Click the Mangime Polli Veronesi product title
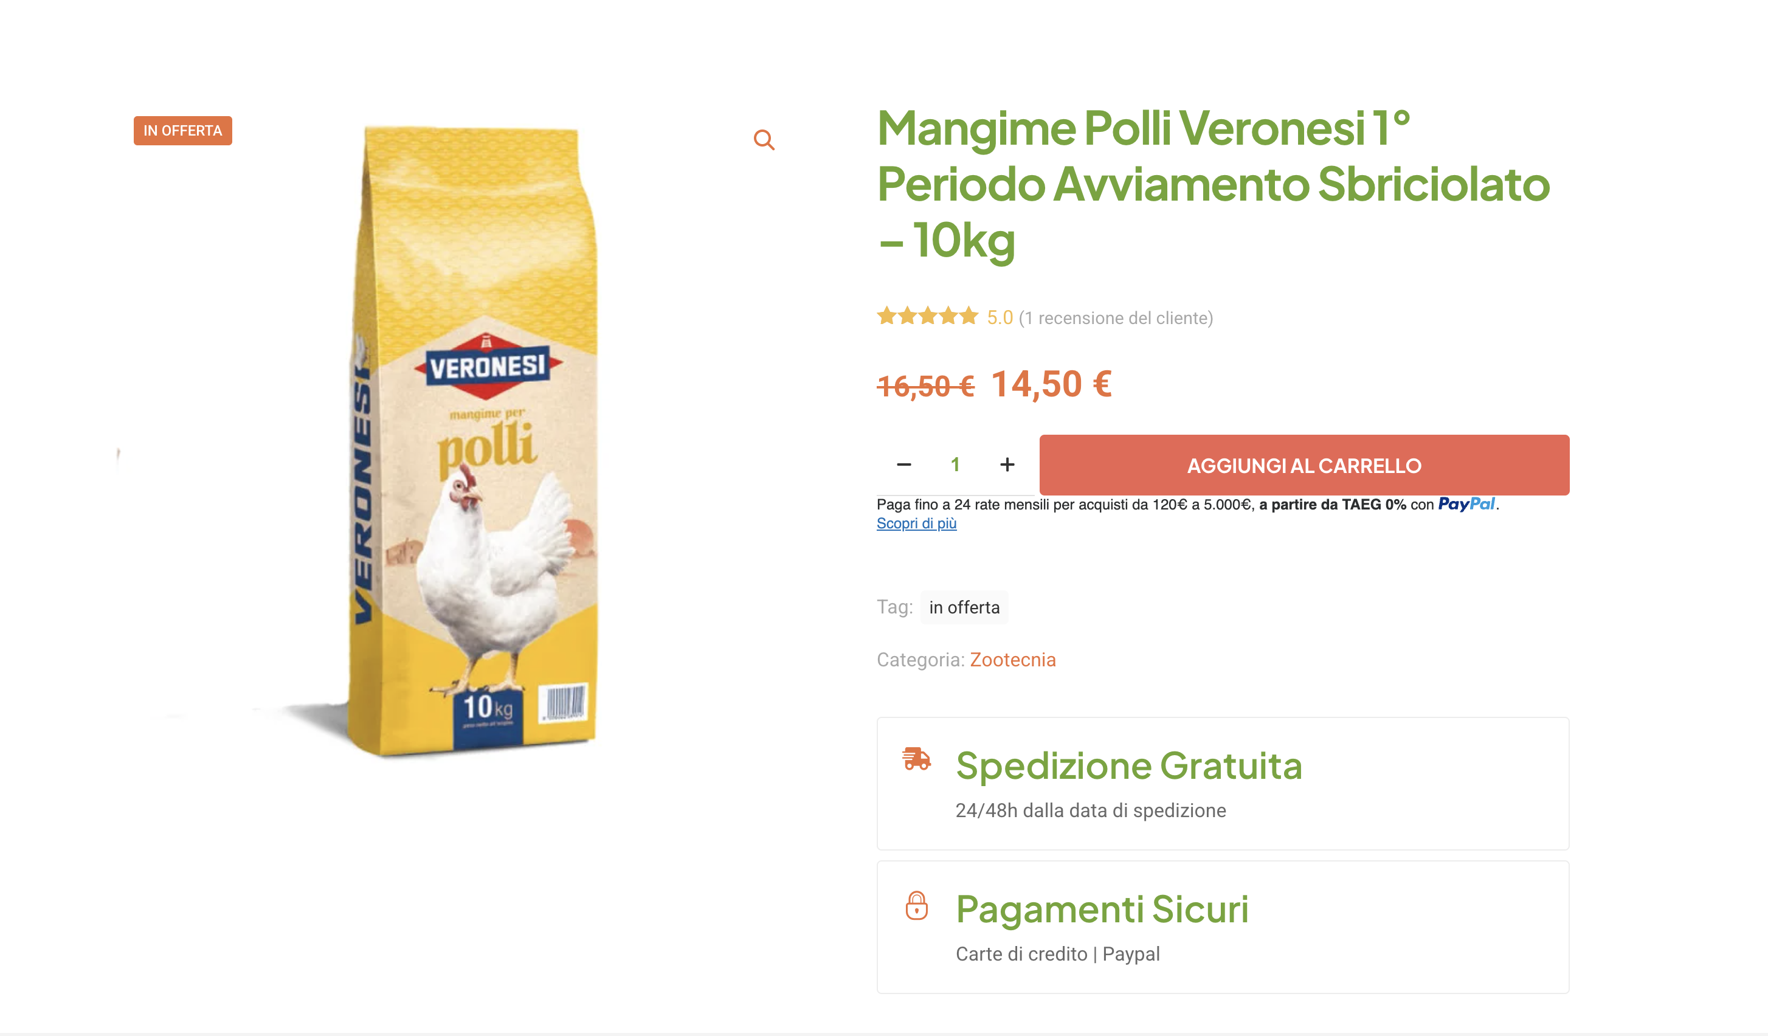Image resolution: width=1768 pixels, height=1036 pixels. pos(1212,184)
